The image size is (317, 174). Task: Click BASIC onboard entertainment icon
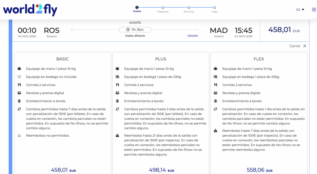[19, 101]
